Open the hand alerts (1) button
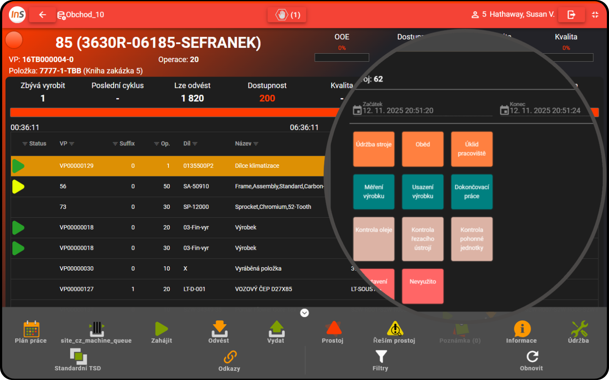The image size is (609, 380). (287, 15)
